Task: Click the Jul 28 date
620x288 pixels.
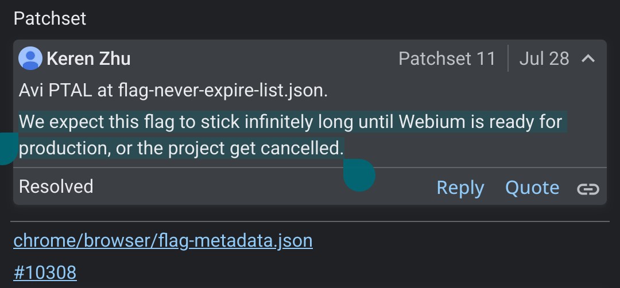Action: click(544, 59)
